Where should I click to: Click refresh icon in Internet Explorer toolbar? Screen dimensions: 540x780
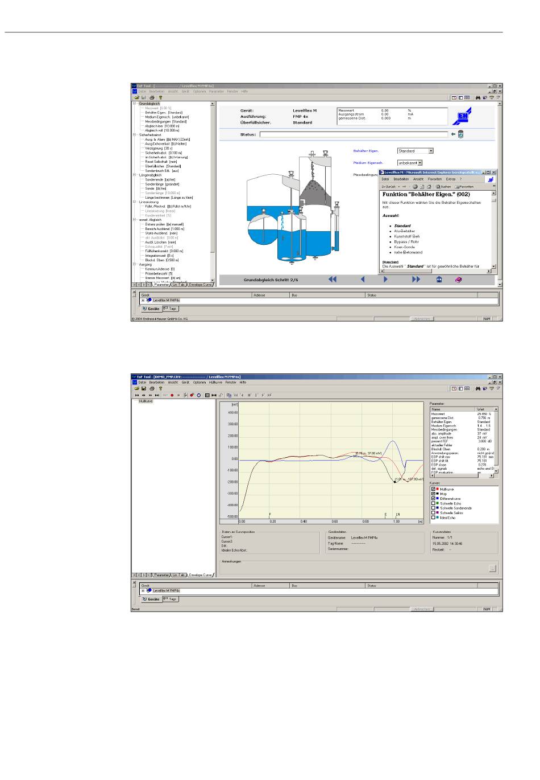click(x=422, y=186)
